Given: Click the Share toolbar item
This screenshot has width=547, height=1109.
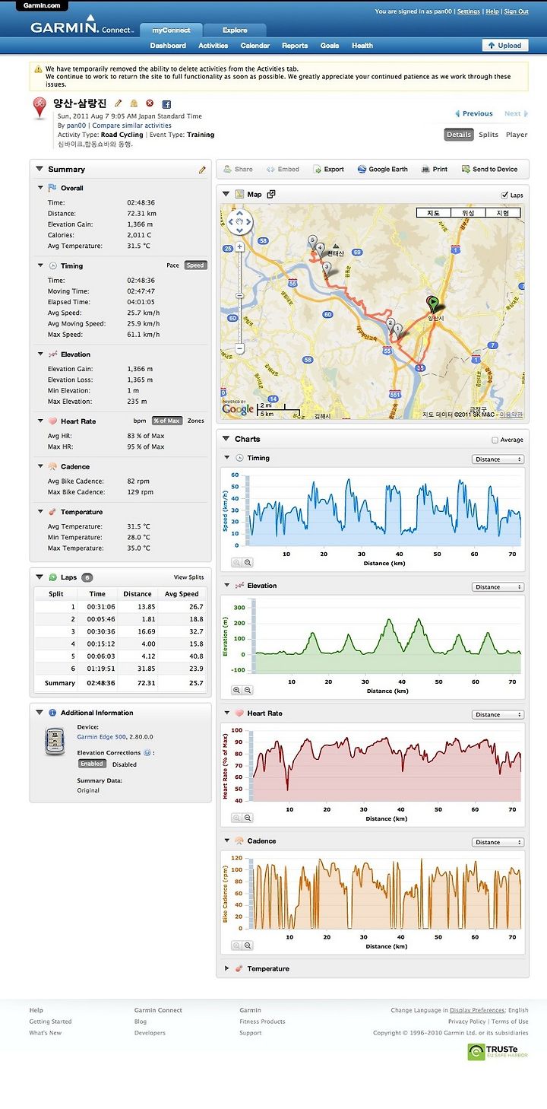Looking at the screenshot, I should 237,170.
